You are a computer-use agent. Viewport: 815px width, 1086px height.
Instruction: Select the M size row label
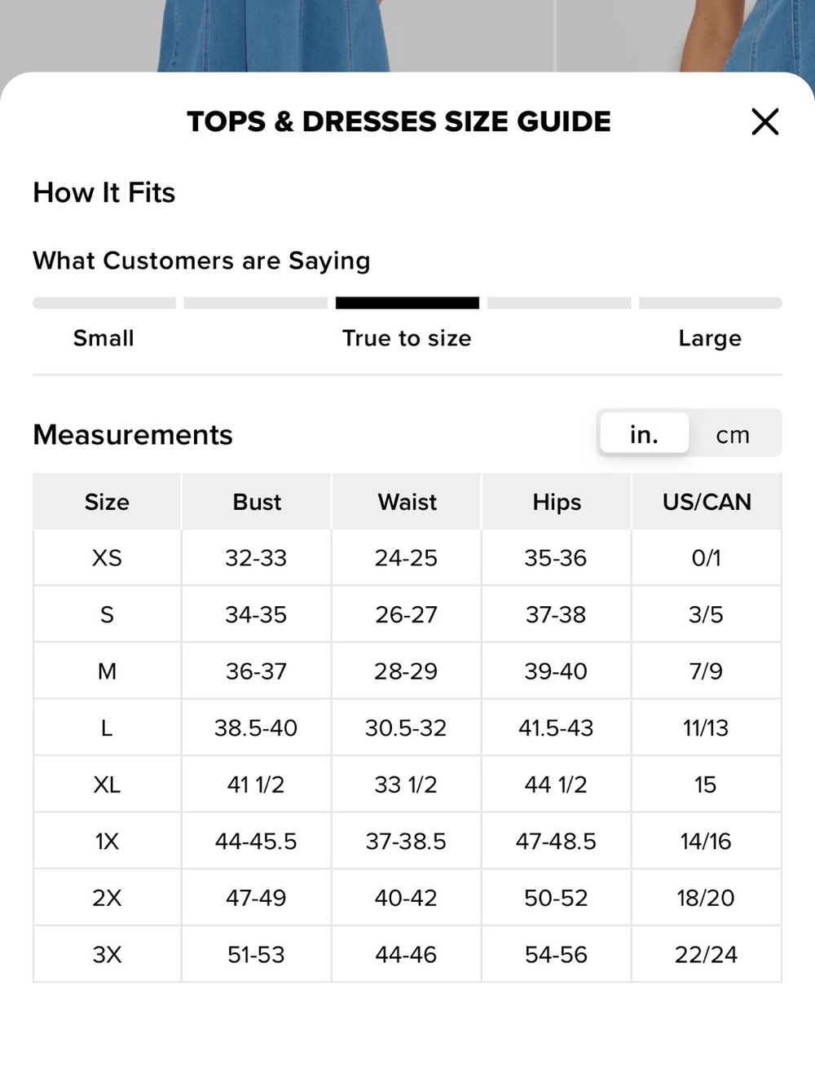tap(107, 671)
